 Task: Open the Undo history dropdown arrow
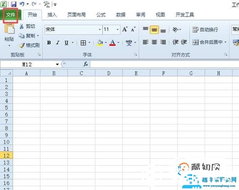coord(28,4)
